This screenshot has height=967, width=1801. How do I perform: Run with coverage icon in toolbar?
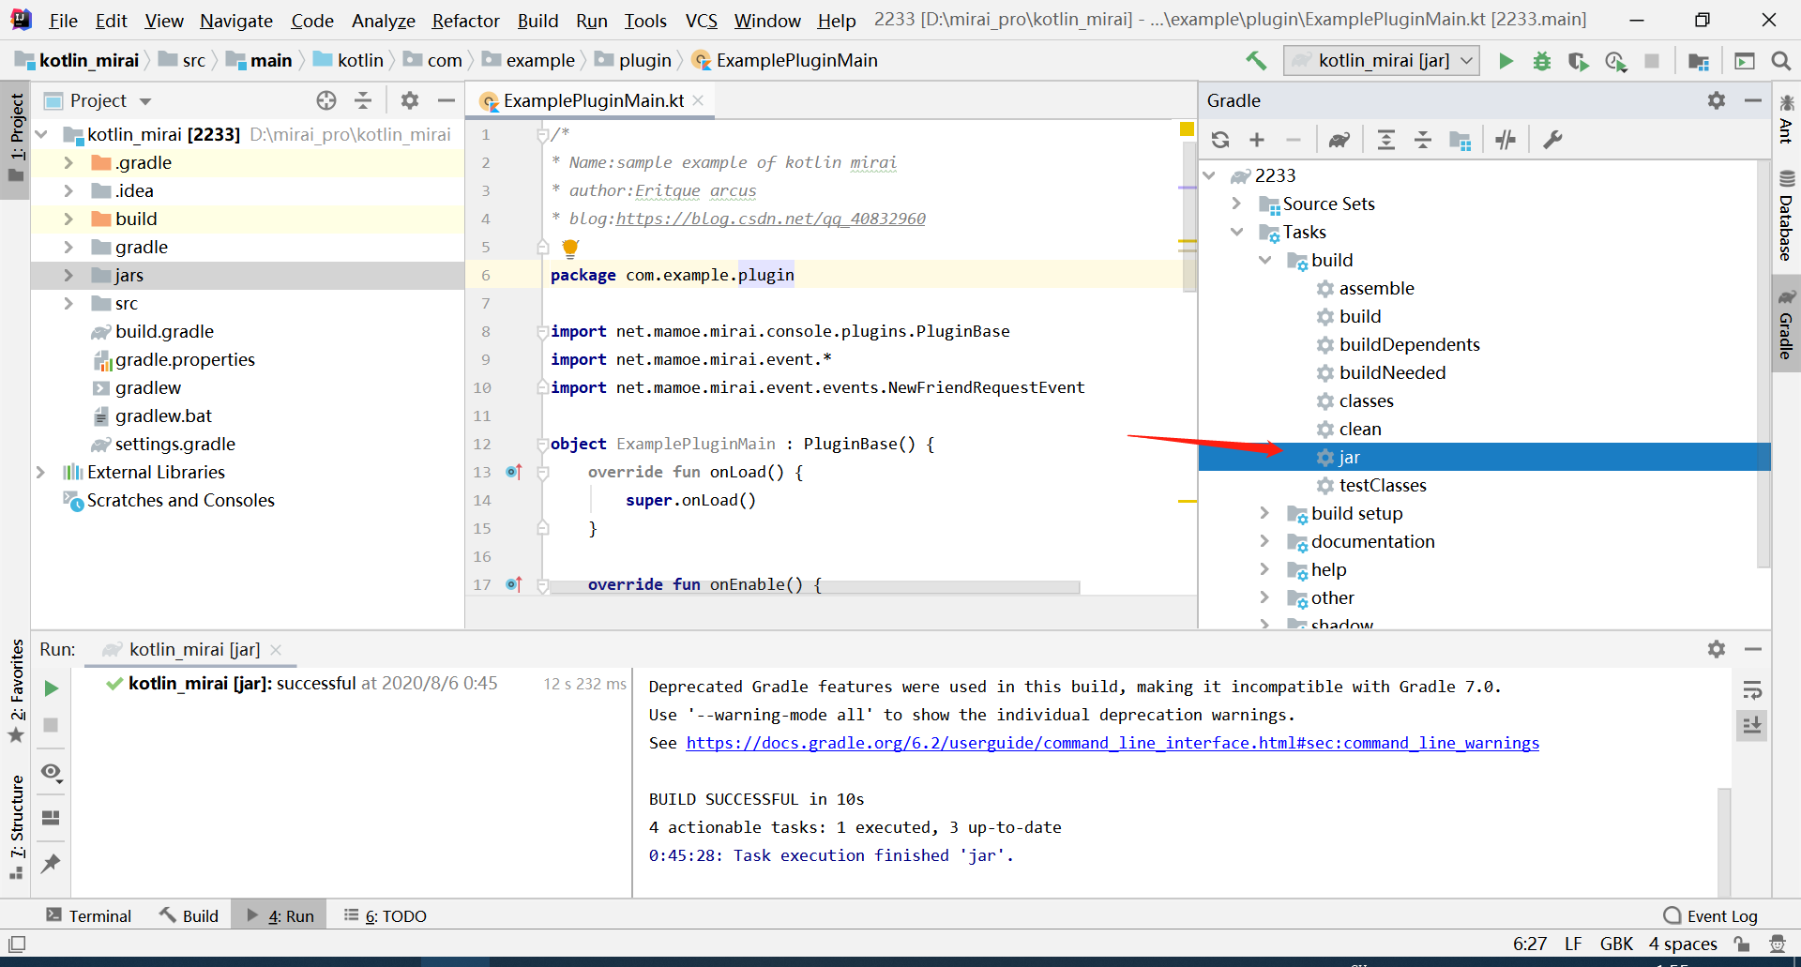click(x=1579, y=61)
